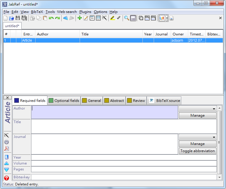Open entry editor help with the red question icon

pyautogui.click(x=7, y=178)
